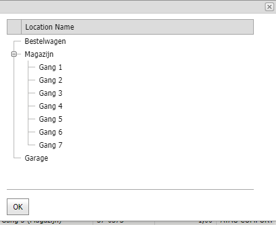
Task: Select Gang 6 in the tree
Action: pos(51,132)
